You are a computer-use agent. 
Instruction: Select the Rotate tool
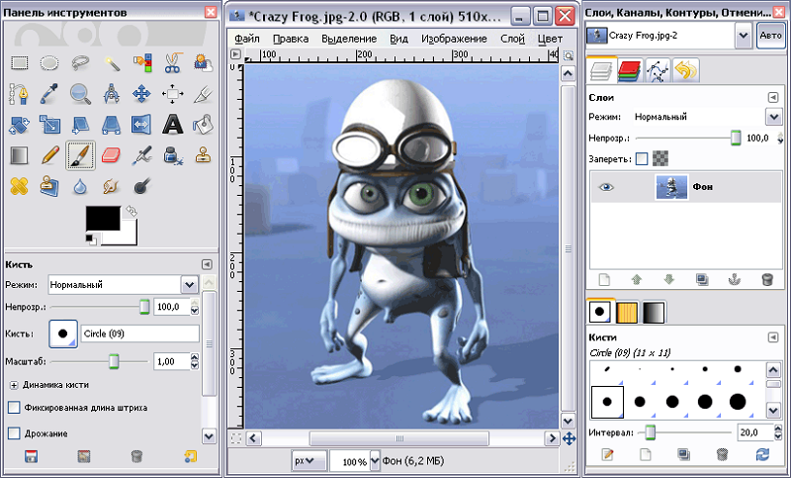click(19, 125)
